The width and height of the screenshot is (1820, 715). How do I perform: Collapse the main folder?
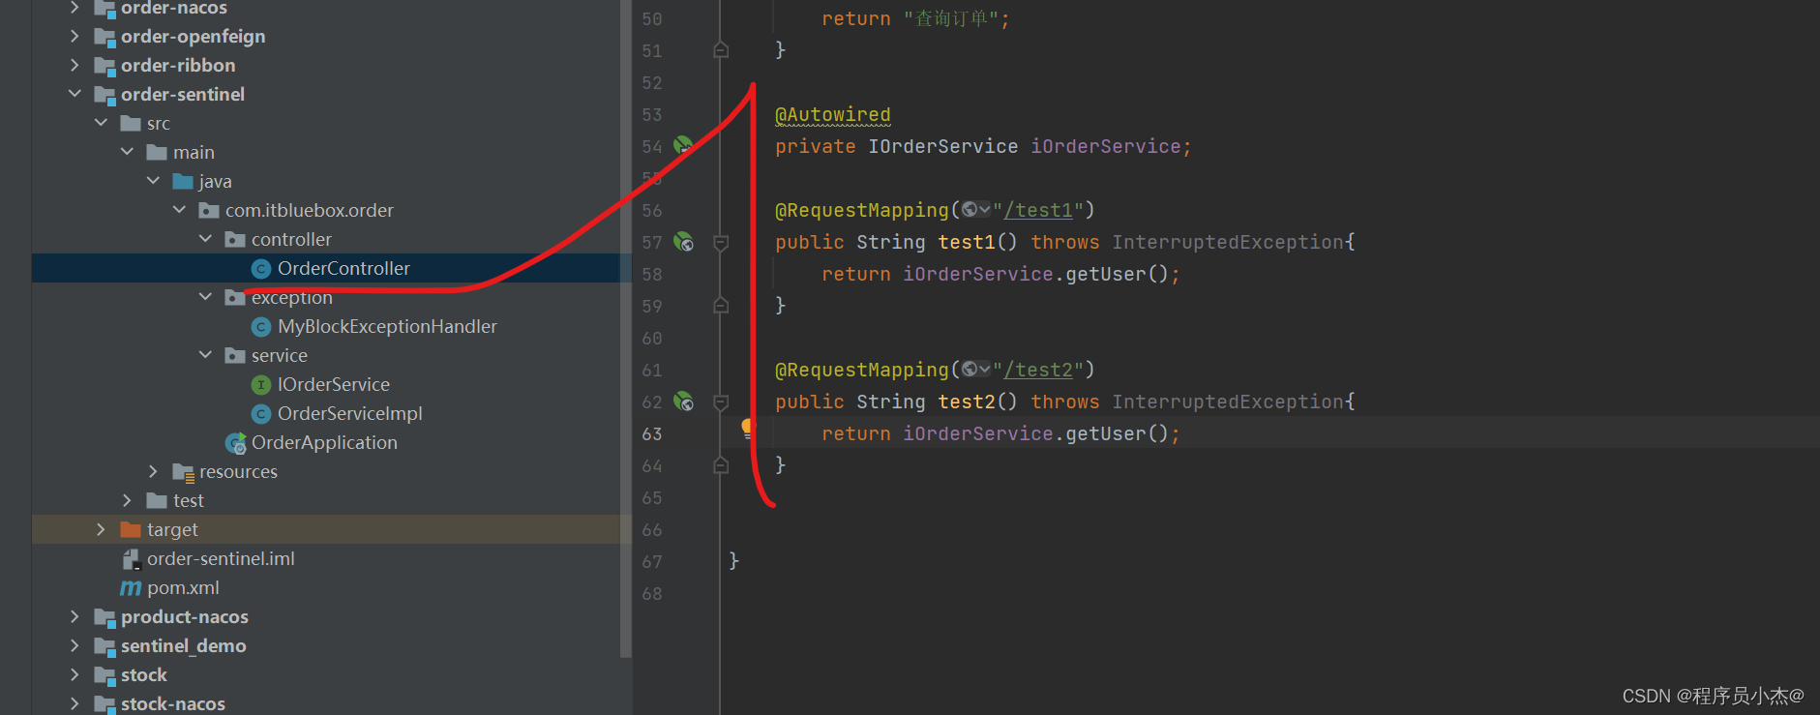pyautogui.click(x=127, y=152)
